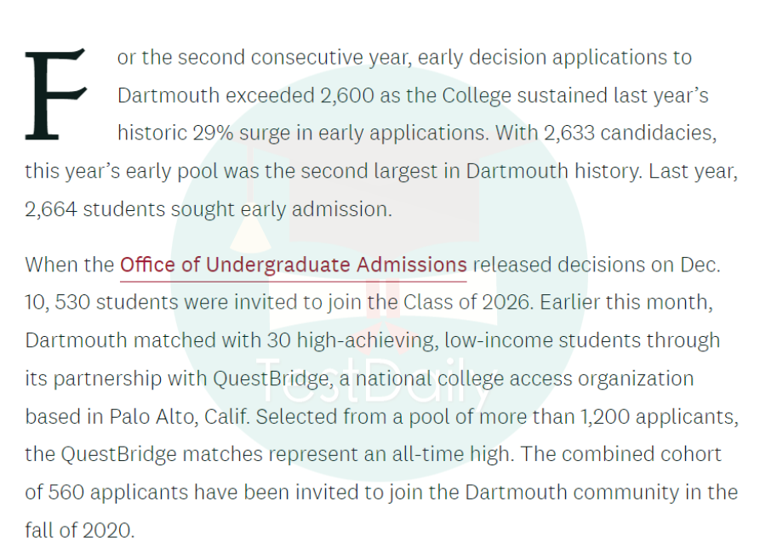This screenshot has width=766, height=547.
Task: Click the number 560 in last paragraph
Action: 66,493
